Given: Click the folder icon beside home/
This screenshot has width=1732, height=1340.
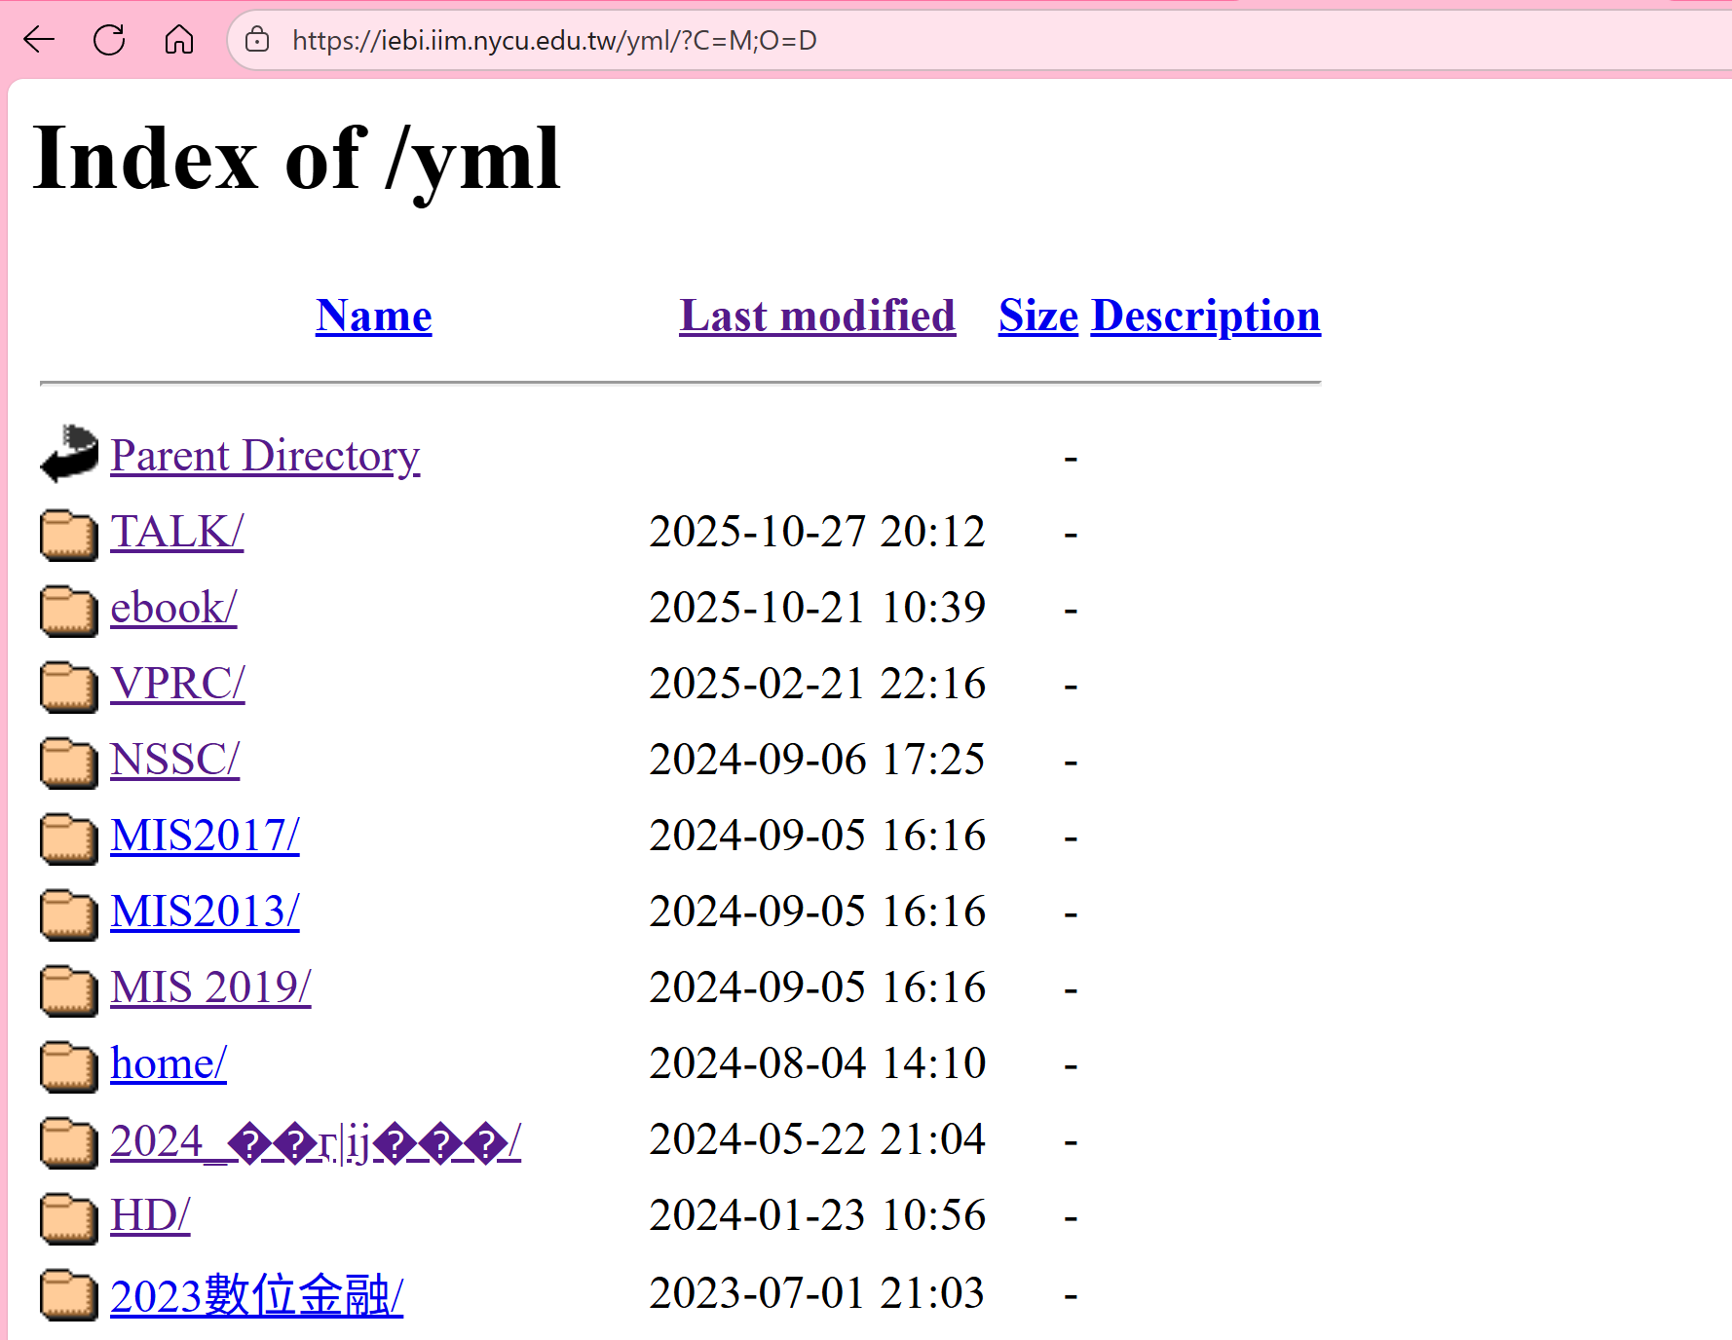Looking at the screenshot, I should click(69, 1066).
